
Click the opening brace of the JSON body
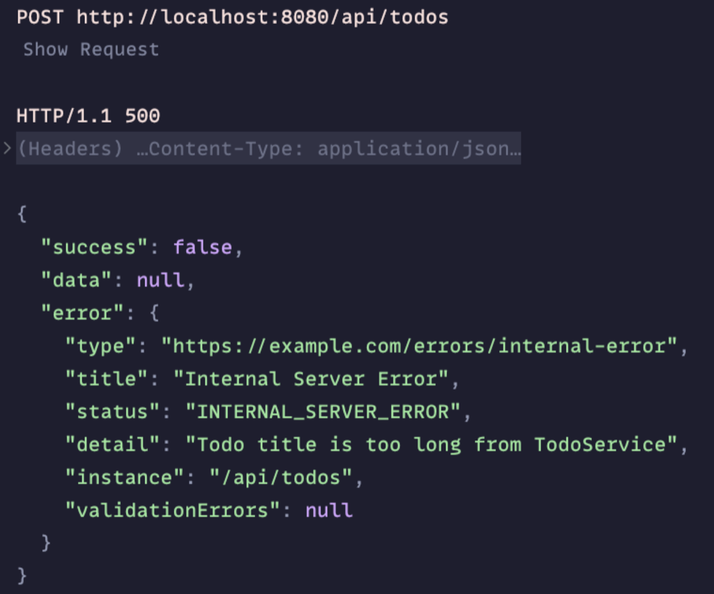click(22, 213)
